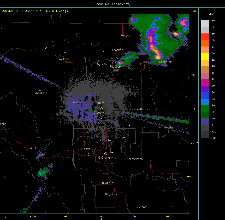The image size is (225, 220).
Task: Click the km unit label at bottom-left
Action: 4,217
